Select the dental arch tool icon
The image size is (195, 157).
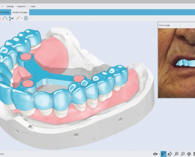click(5, 18)
